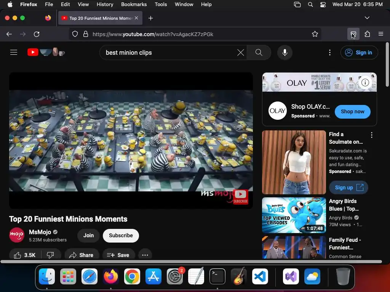
Task: Open the OLAY round logo
Action: point(278,111)
